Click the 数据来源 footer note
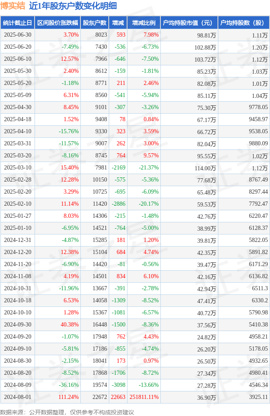The width and height of the screenshot is (270, 416). (x=67, y=412)
